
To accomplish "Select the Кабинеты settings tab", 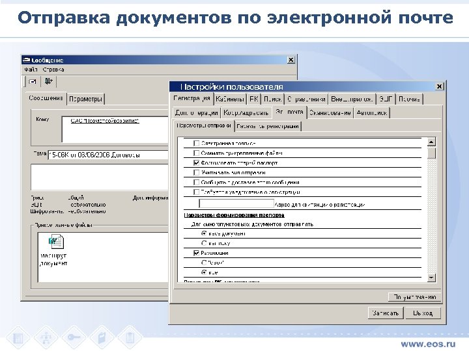I will pyautogui.click(x=230, y=99).
